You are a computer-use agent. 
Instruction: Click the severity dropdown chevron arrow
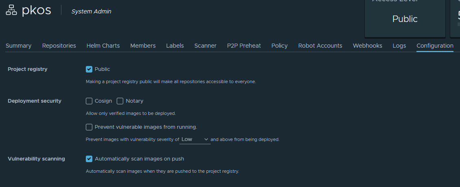click(x=206, y=139)
